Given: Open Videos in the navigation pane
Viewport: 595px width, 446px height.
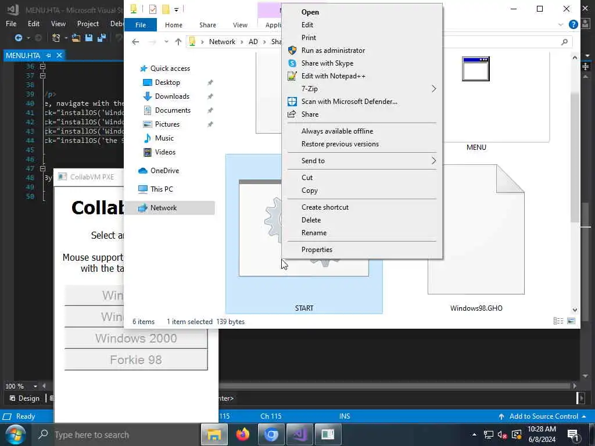Looking at the screenshot, I should click(x=165, y=152).
